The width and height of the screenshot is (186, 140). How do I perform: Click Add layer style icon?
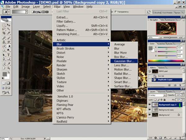(x=156, y=138)
